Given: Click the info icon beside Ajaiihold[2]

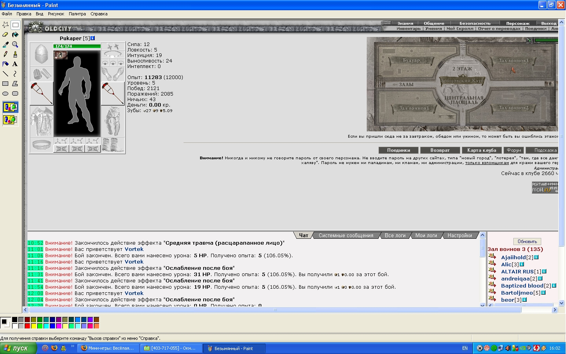Looking at the screenshot, I should pyautogui.click(x=537, y=257).
